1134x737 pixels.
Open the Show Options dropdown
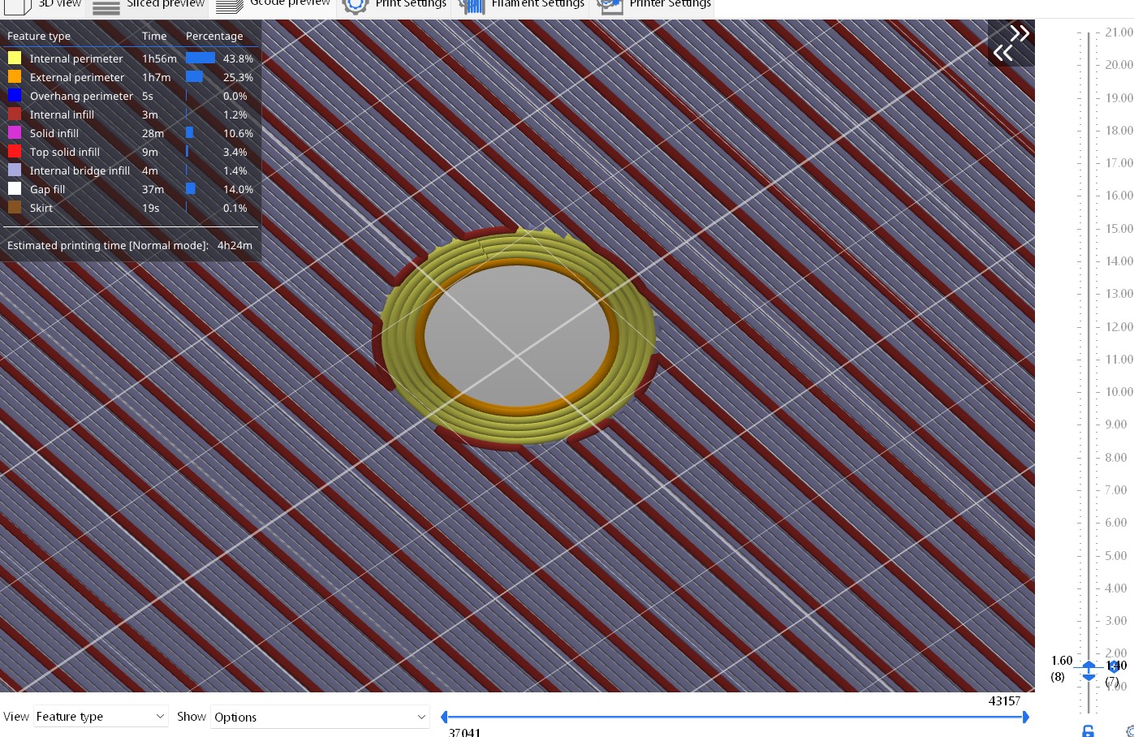pos(320,717)
